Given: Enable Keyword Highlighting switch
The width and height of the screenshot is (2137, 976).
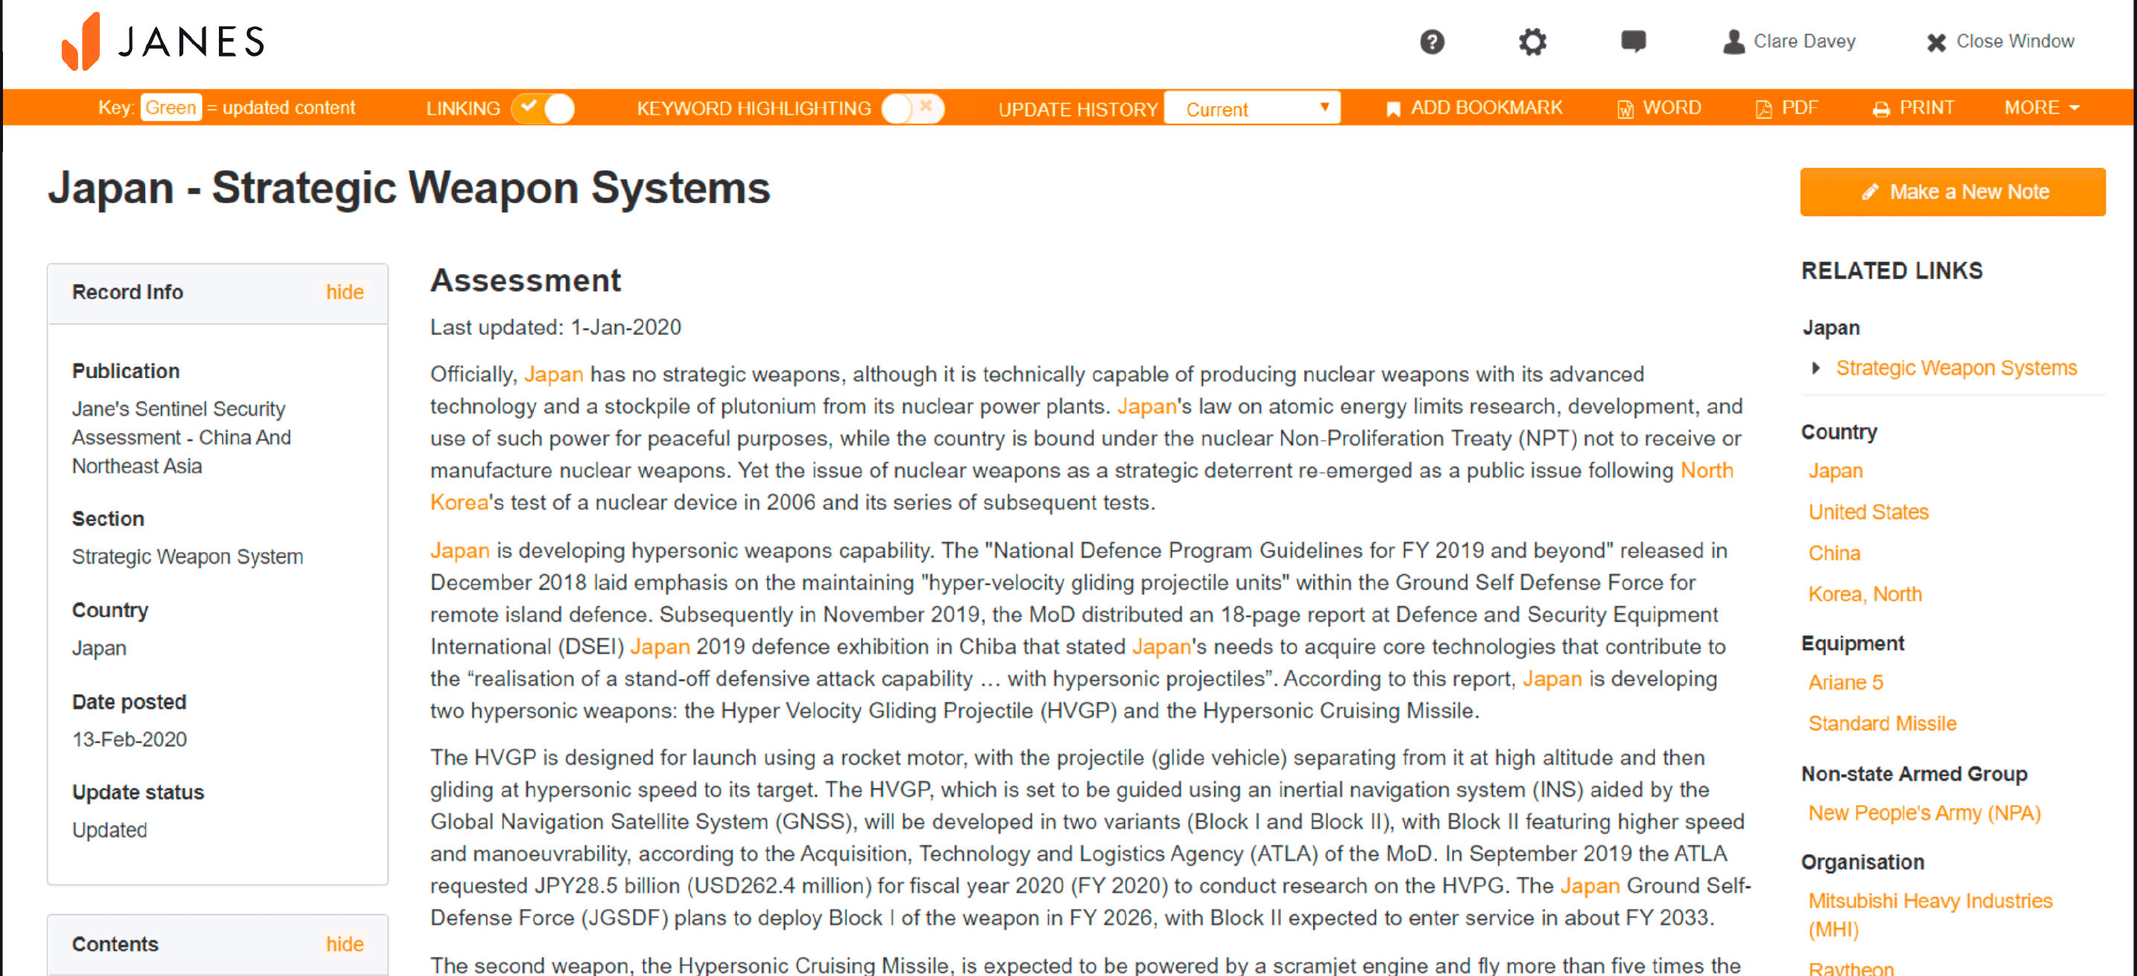Looking at the screenshot, I should coord(913,109).
